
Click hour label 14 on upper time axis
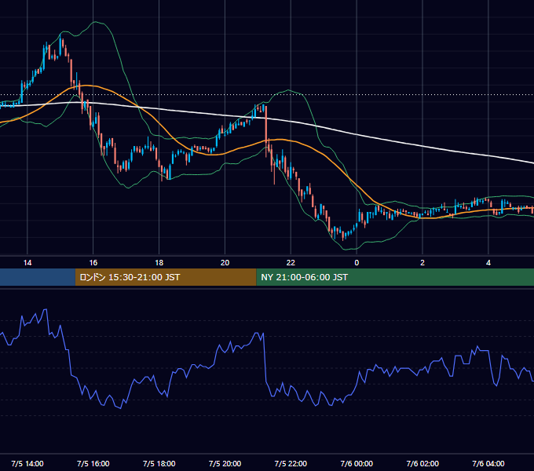[x=27, y=263]
